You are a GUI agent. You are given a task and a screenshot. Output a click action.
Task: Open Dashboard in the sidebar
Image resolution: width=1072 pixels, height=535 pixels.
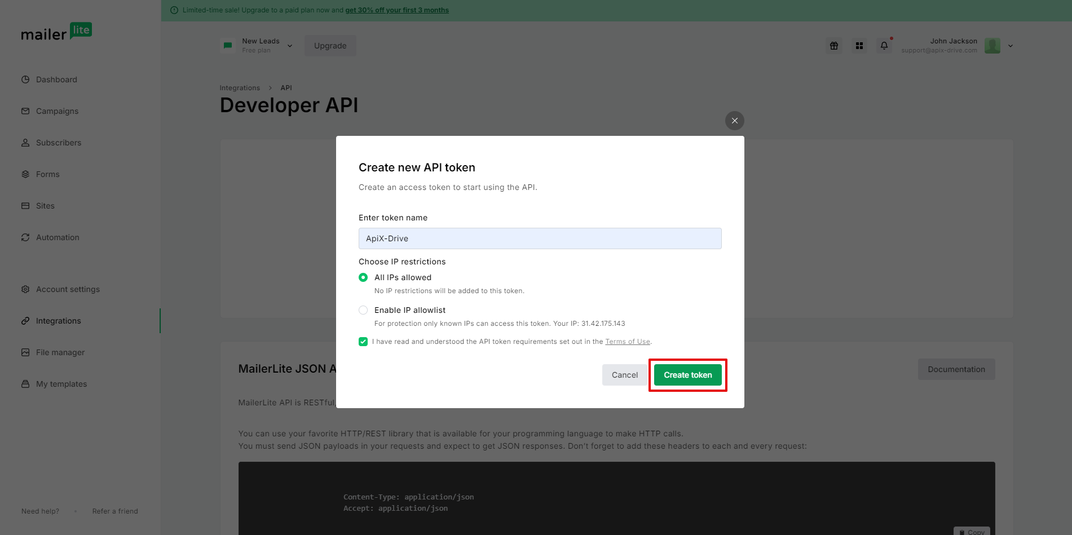coord(56,79)
